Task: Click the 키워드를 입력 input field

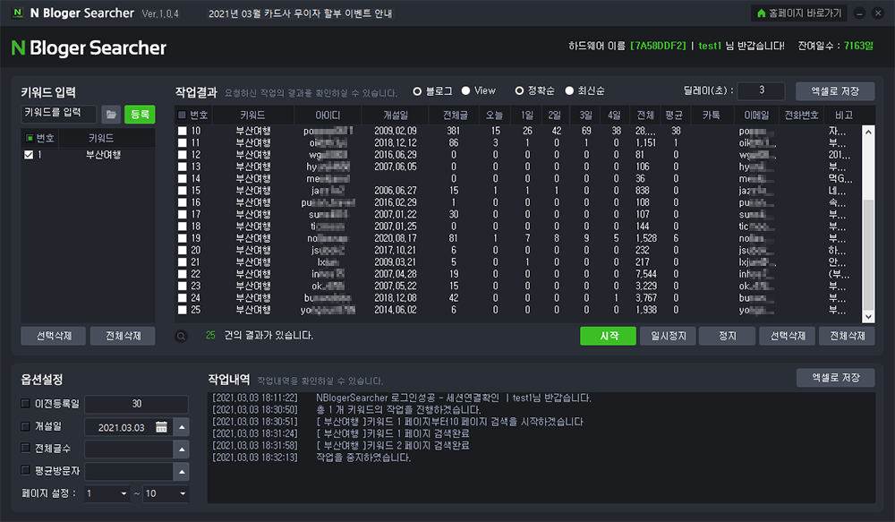Action: click(x=59, y=114)
